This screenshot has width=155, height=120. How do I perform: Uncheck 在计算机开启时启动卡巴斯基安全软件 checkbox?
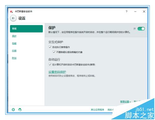point(50,64)
